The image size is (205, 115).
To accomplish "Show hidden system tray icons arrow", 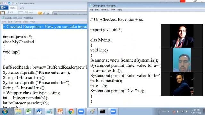I will coord(168,111).
